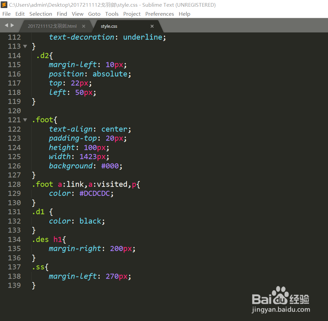Click the background: #000 declaration
This screenshot has width=328, height=321.
click(x=86, y=166)
